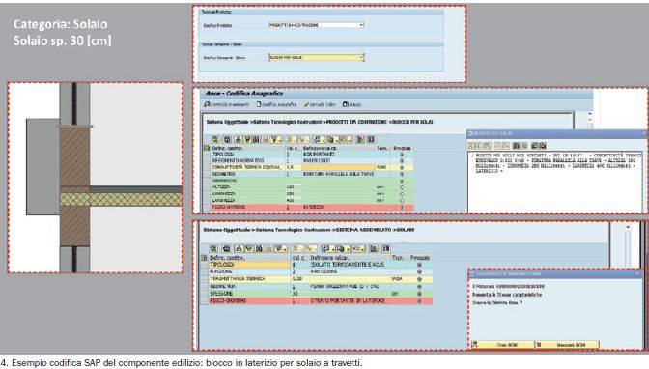Click last toolbar icon in BLOCCO PER SOLAI text popup
Screen dimensions: 649x369
(542, 146)
